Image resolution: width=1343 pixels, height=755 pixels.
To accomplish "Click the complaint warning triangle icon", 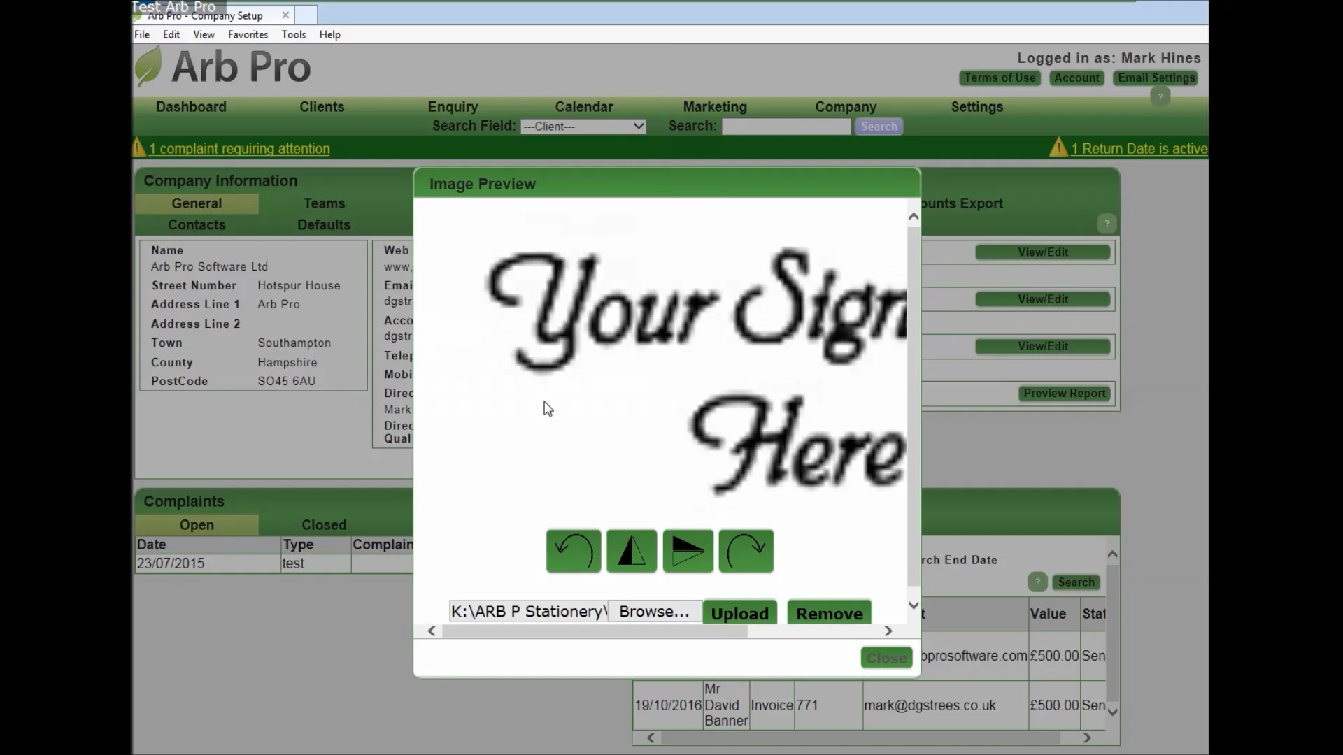I will [138, 148].
